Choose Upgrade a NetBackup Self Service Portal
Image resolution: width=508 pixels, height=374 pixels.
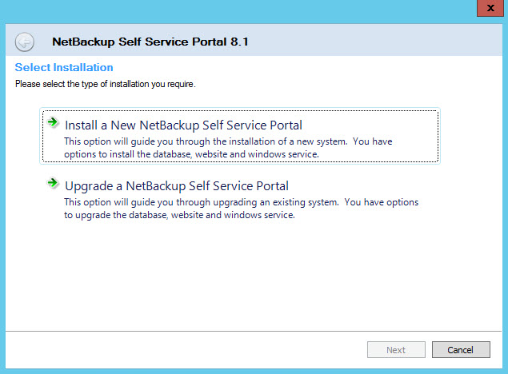(176, 186)
